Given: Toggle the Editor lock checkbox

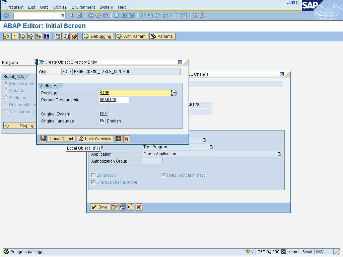Looking at the screenshot, I should [x=93, y=175].
